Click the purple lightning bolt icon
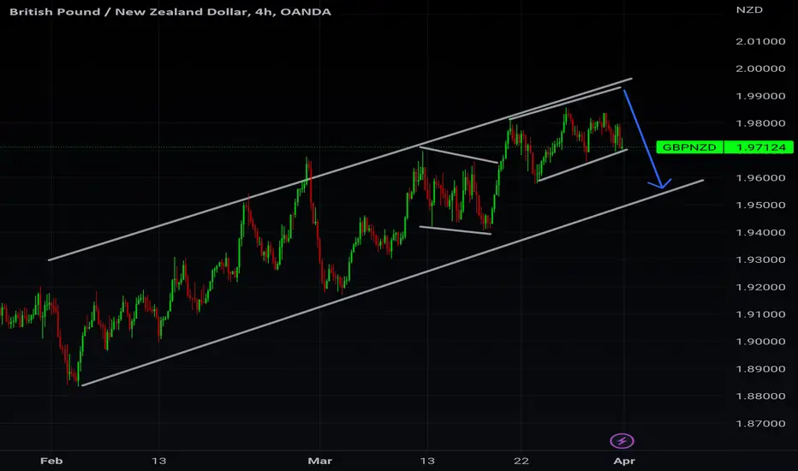 622,441
